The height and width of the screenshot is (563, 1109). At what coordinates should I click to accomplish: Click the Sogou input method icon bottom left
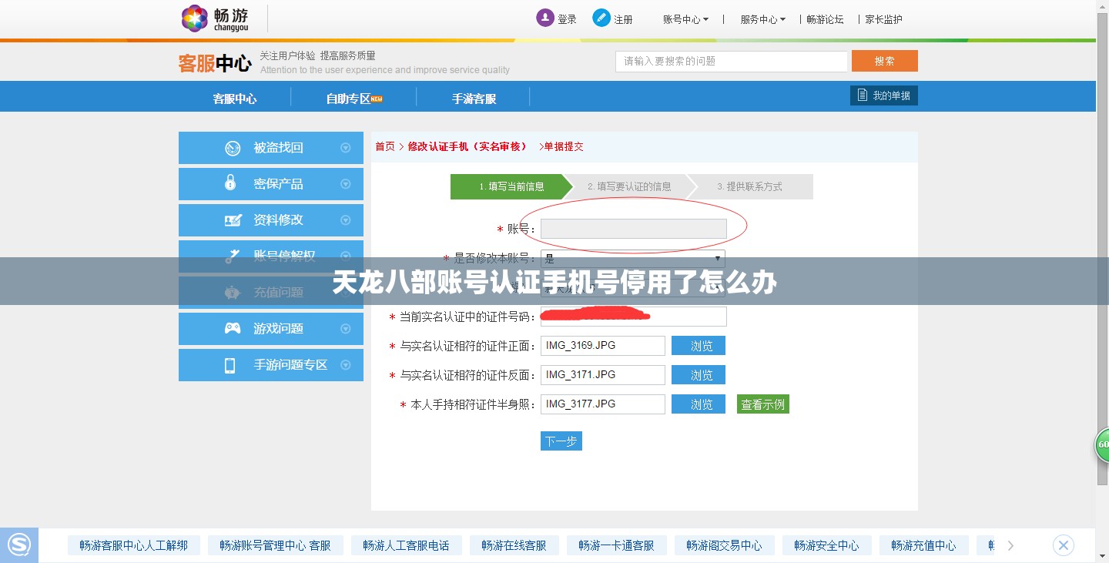tap(19, 545)
